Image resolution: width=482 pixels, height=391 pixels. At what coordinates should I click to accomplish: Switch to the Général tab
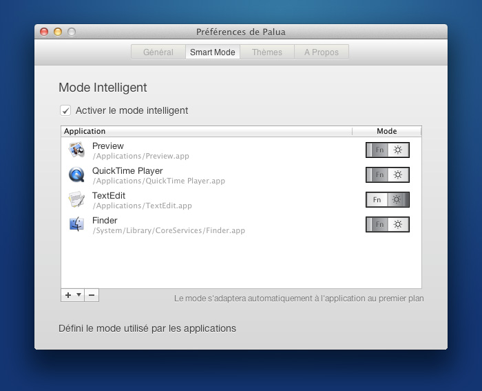[158, 52]
